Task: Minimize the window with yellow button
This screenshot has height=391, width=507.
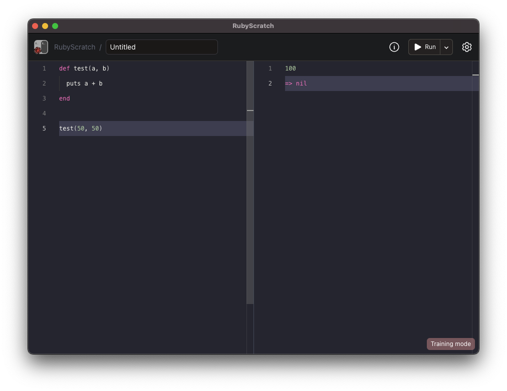Action: 45,26
